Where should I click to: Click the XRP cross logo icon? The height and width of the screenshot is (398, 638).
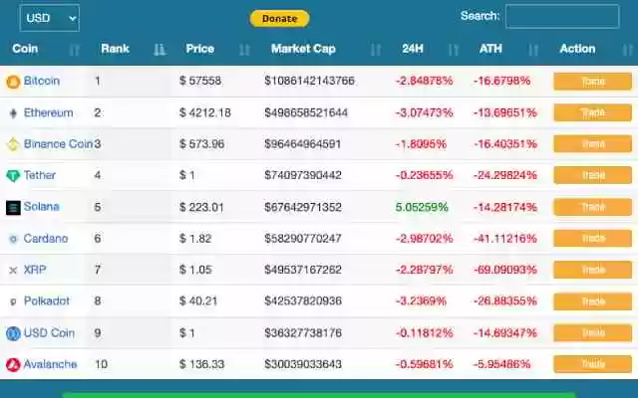(13, 271)
